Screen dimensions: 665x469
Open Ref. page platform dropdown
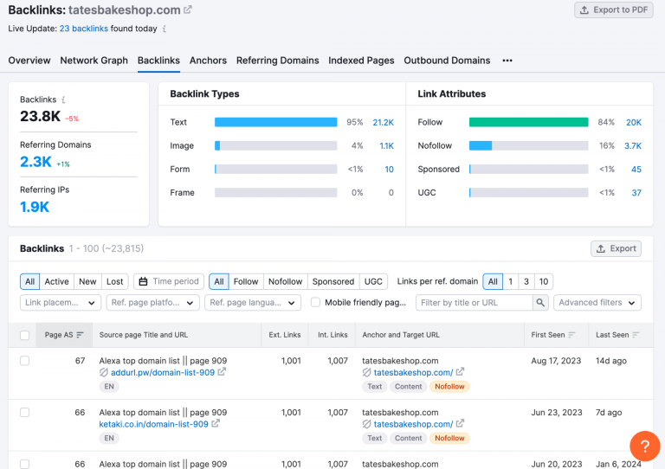[x=152, y=303]
